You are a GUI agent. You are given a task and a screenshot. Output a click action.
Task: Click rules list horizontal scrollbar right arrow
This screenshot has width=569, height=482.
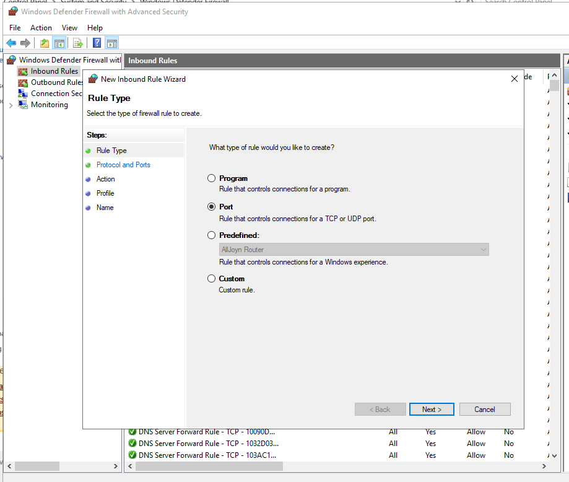point(544,466)
